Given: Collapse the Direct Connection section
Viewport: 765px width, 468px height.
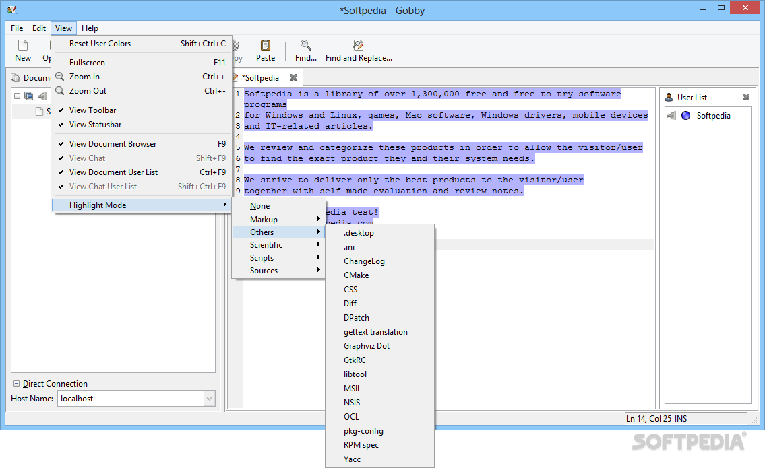Looking at the screenshot, I should tap(16, 384).
